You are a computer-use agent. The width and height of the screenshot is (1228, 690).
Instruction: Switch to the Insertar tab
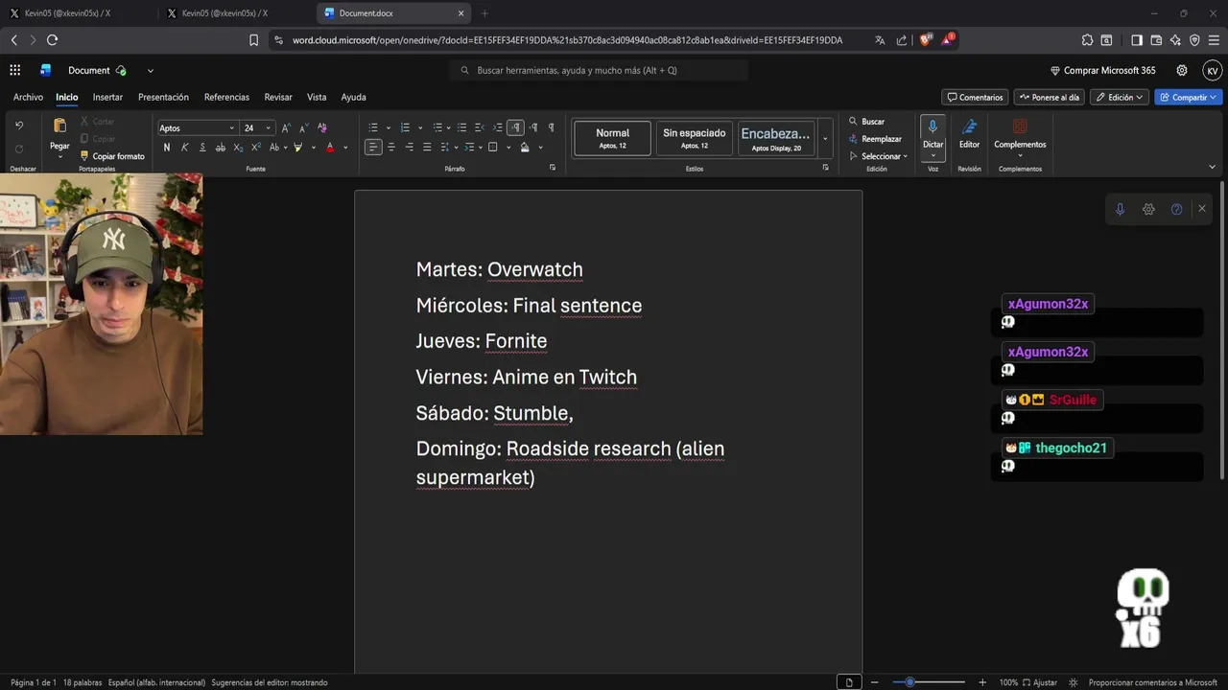coord(107,97)
